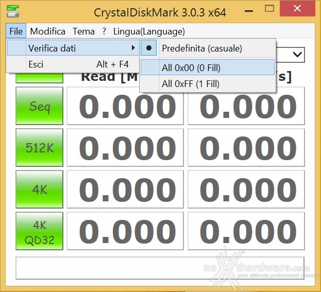Select All 0xFF (1 Fill) option
This screenshot has height=292, width=321.
point(208,84)
